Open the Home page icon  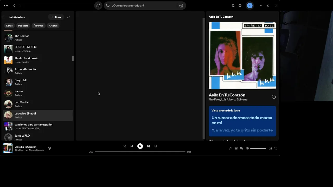(98, 5)
